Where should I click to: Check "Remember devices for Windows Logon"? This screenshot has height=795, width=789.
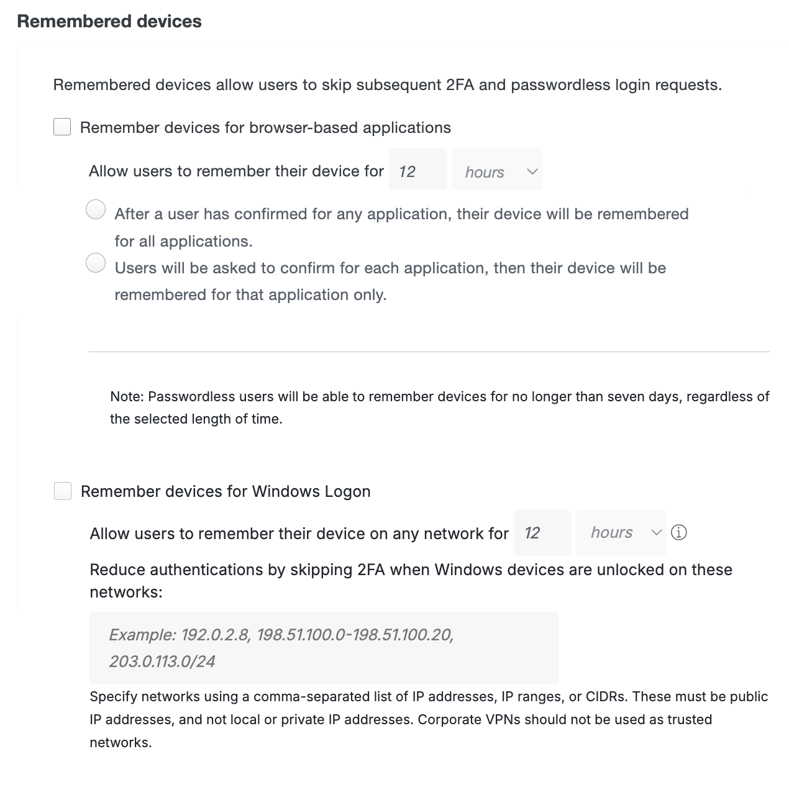62,491
